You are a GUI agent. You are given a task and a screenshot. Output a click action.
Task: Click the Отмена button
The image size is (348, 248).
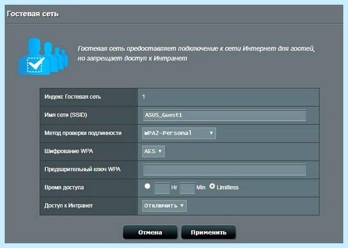[x=150, y=232]
